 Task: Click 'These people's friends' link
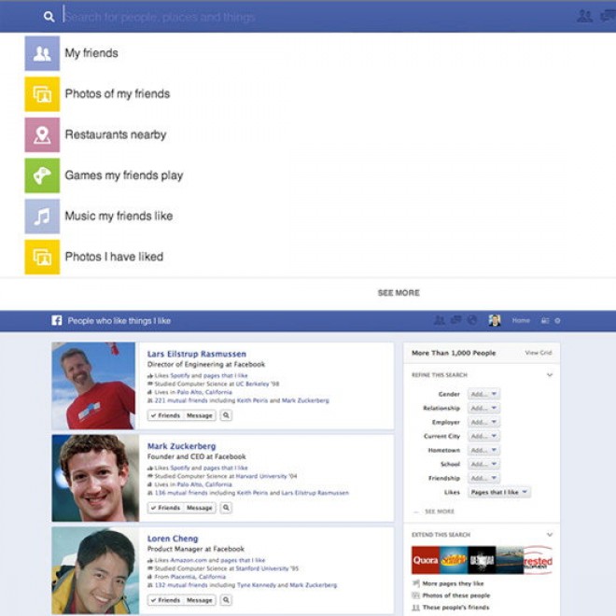click(x=455, y=608)
